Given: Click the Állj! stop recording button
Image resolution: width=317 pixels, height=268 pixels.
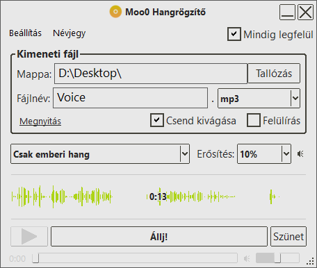Looking at the screenshot, I should (159, 237).
